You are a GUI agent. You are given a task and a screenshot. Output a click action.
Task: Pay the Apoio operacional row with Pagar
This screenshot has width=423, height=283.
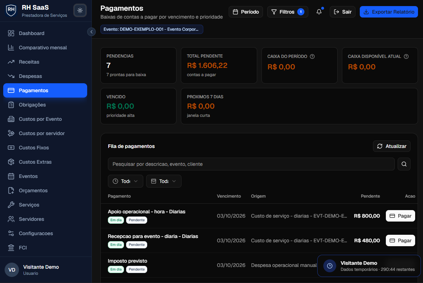400,216
